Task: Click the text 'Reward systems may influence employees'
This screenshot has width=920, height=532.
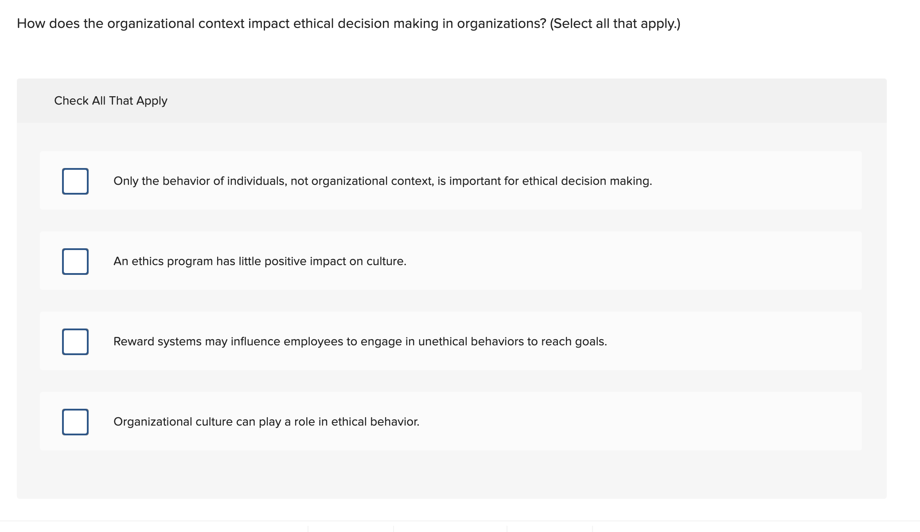Action: (360, 341)
